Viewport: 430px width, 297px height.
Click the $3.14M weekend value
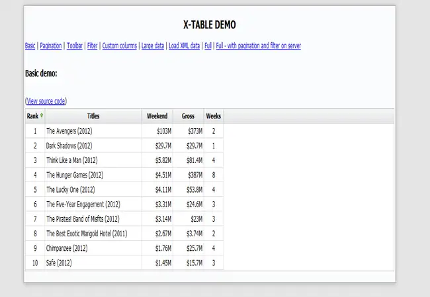tap(163, 218)
